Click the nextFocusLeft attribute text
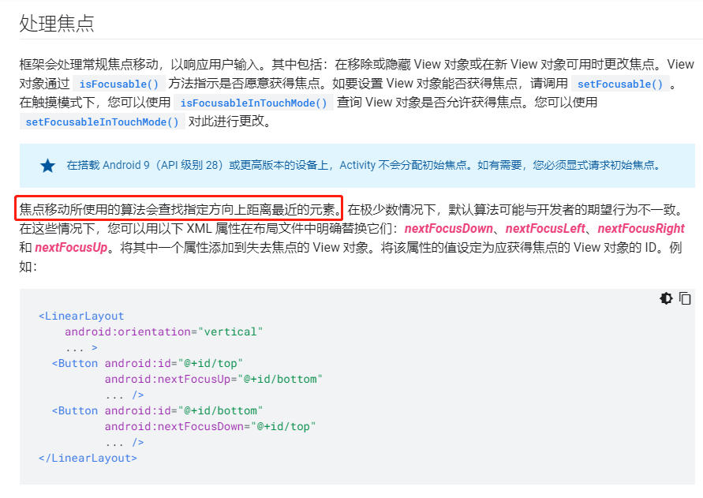Viewport: 703px width, 498px height. click(545, 228)
